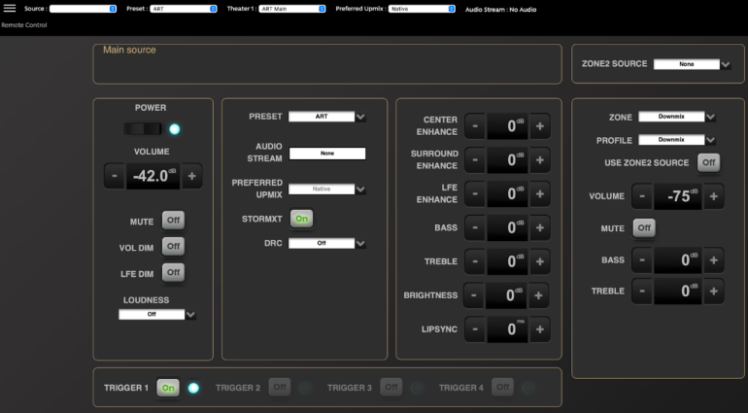Increase Zone volume with plus button
Viewport: 748px width, 413px height.
pyautogui.click(x=714, y=195)
